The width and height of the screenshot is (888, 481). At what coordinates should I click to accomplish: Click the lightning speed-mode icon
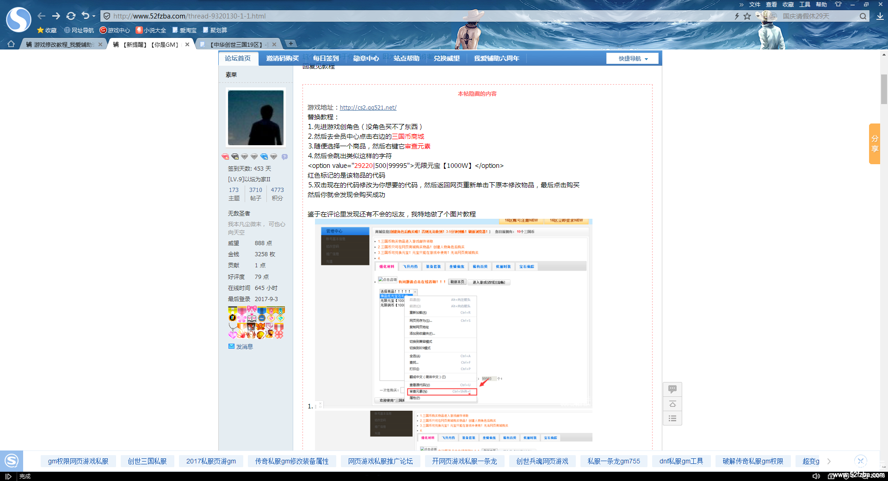(x=737, y=16)
